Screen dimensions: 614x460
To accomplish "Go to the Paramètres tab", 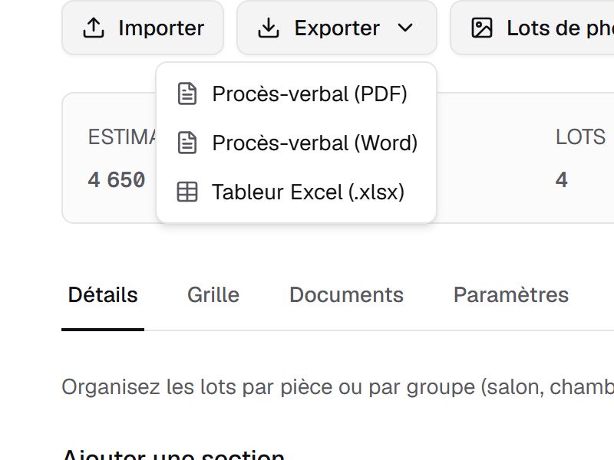I will (511, 295).
